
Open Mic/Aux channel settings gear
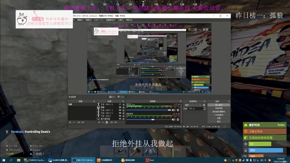[x=178, y=110]
